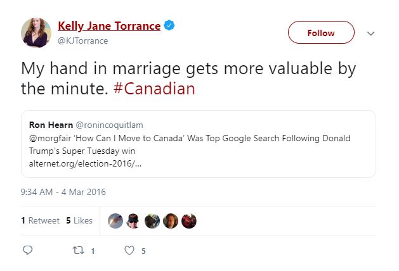Open the Kelly Jane Torrance name link
Image resolution: width=399 pixels, height=271 pixels.
click(109, 26)
